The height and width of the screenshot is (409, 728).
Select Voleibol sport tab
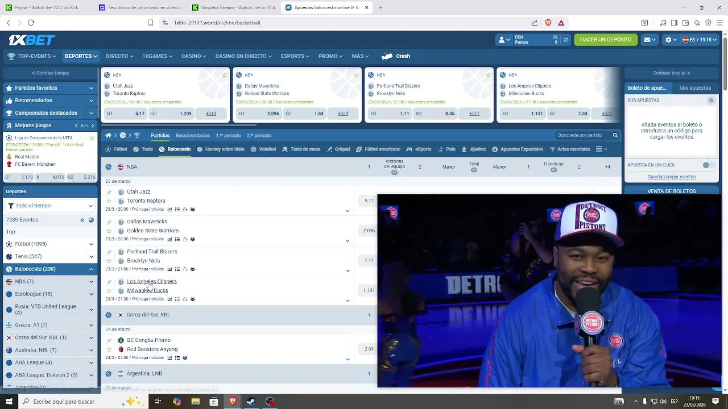(263, 149)
